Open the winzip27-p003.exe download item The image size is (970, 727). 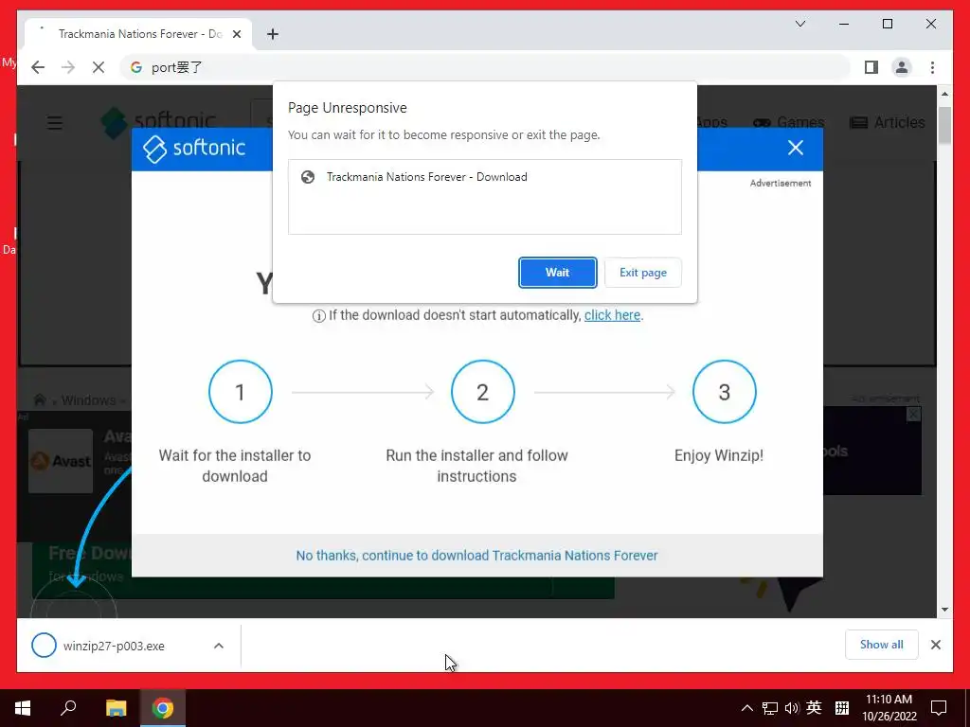(114, 646)
